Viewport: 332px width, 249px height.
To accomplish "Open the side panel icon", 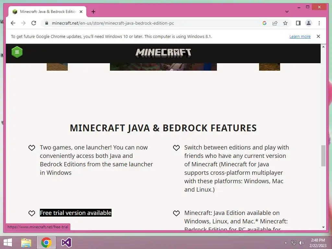I will tap(298, 23).
